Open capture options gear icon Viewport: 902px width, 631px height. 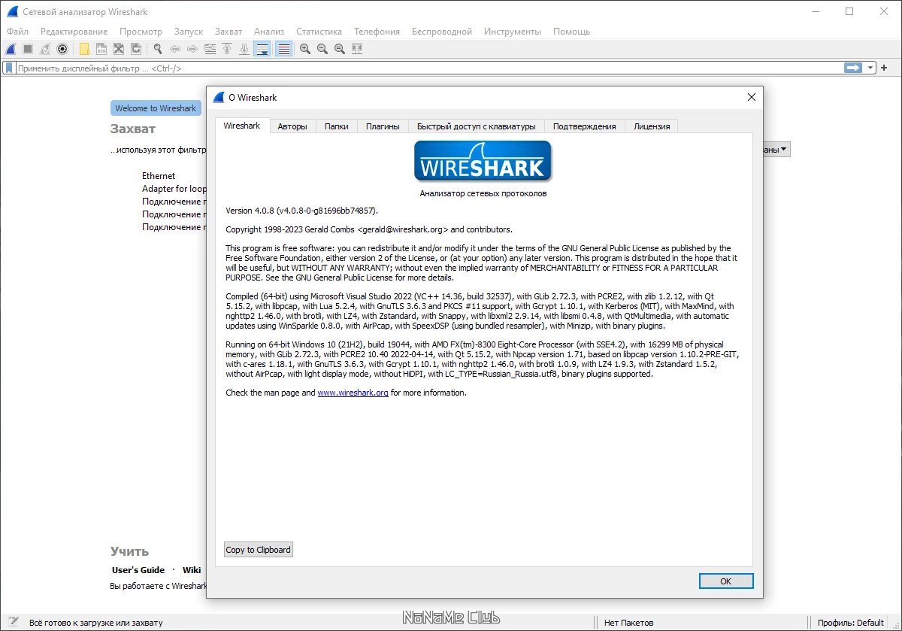[x=62, y=49]
